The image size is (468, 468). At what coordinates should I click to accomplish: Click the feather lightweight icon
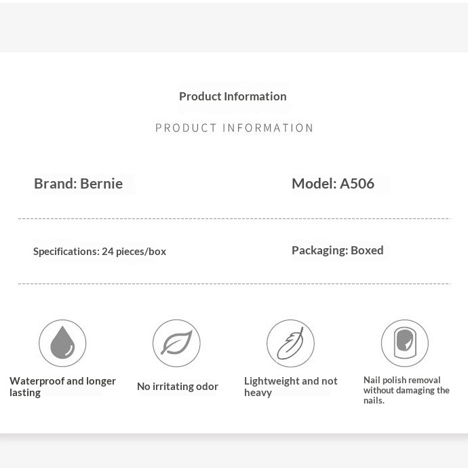pos(290,343)
